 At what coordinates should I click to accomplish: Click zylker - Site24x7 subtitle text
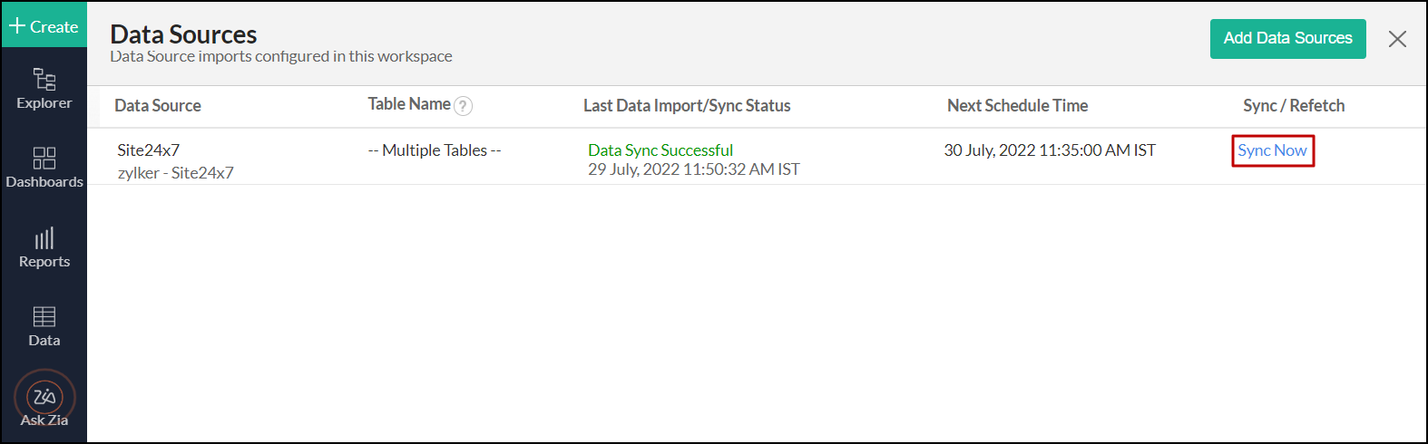(175, 173)
